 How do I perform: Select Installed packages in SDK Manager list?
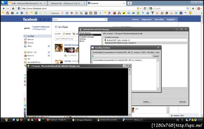90,35
